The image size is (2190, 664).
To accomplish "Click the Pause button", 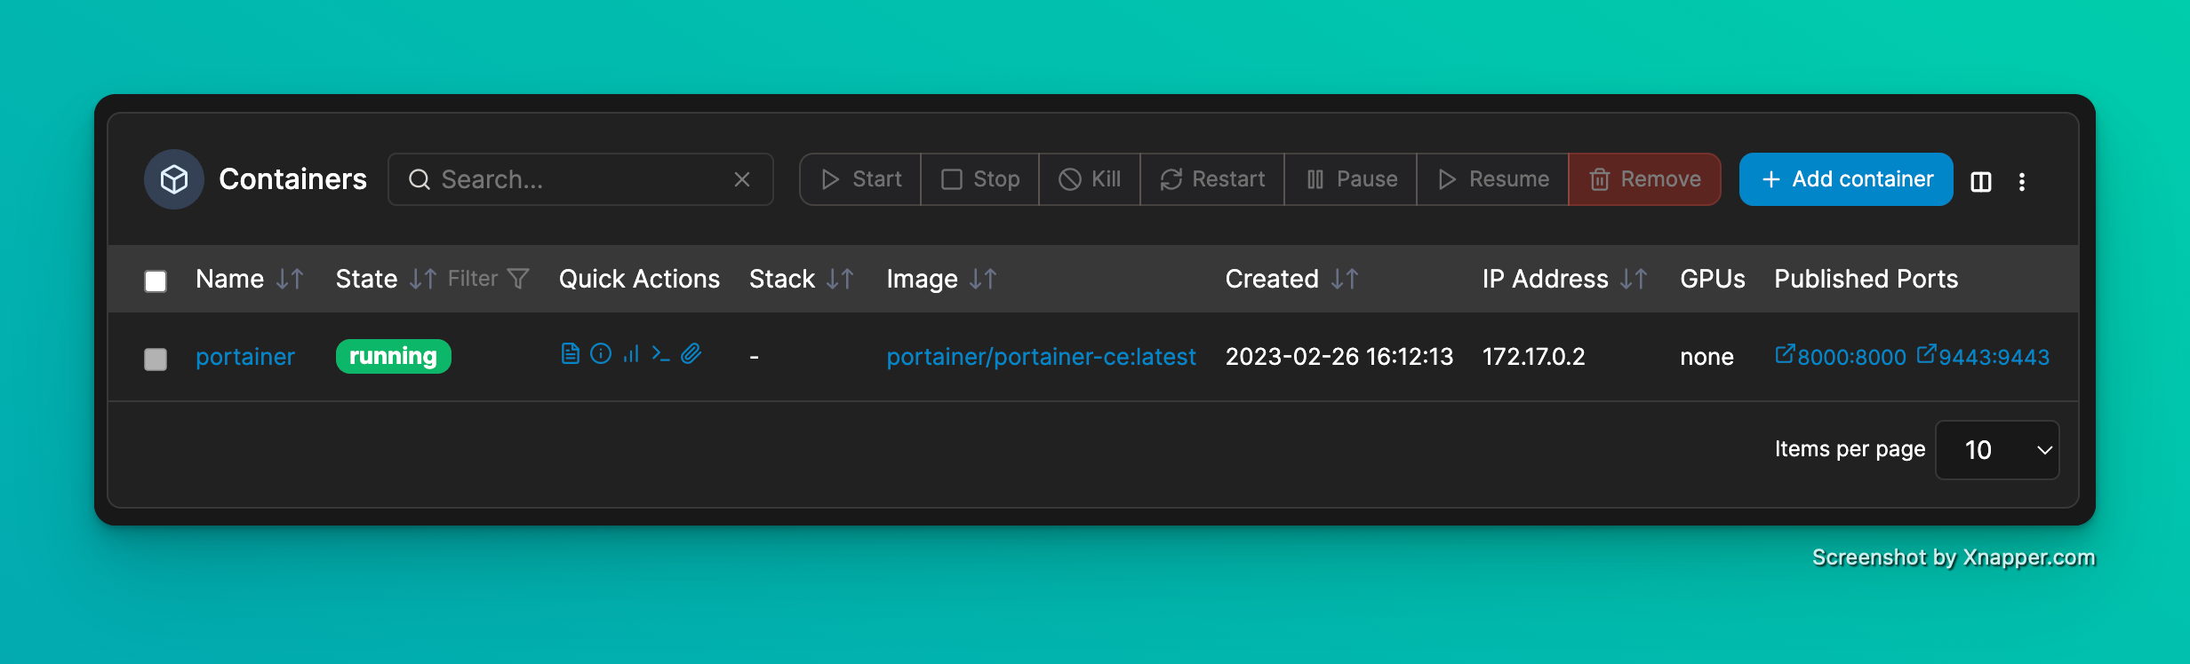I will pyautogui.click(x=1351, y=179).
